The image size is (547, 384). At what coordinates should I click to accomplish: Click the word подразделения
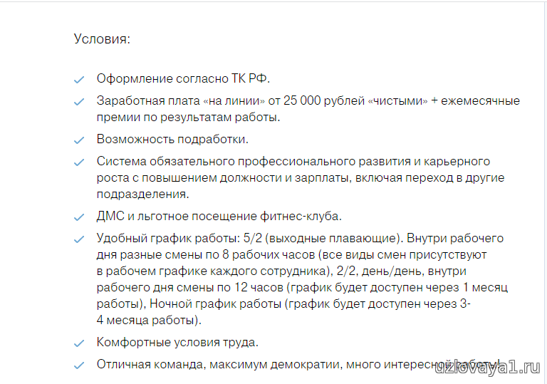click(142, 194)
